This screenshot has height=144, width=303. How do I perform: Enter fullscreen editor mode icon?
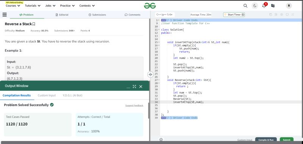click(x=293, y=15)
